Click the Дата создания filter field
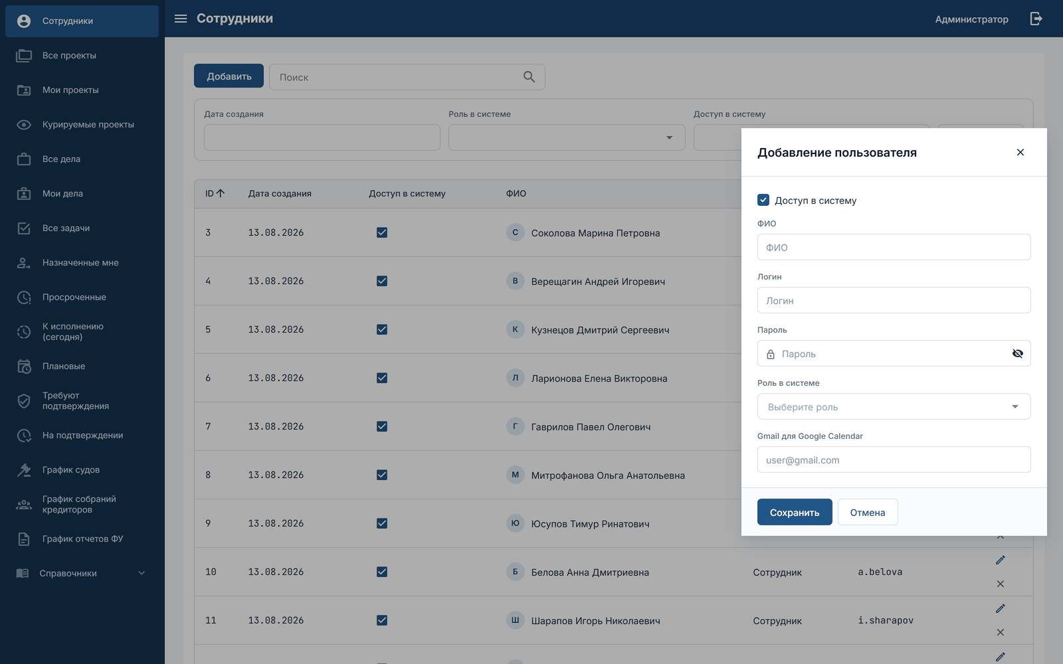The height and width of the screenshot is (664, 1063). click(322, 137)
